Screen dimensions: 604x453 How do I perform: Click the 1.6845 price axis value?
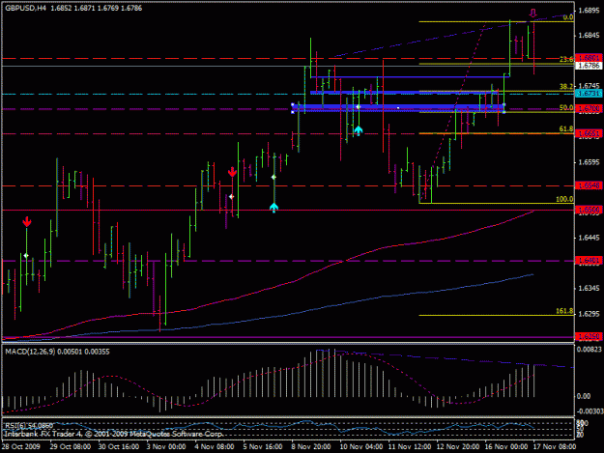(589, 36)
